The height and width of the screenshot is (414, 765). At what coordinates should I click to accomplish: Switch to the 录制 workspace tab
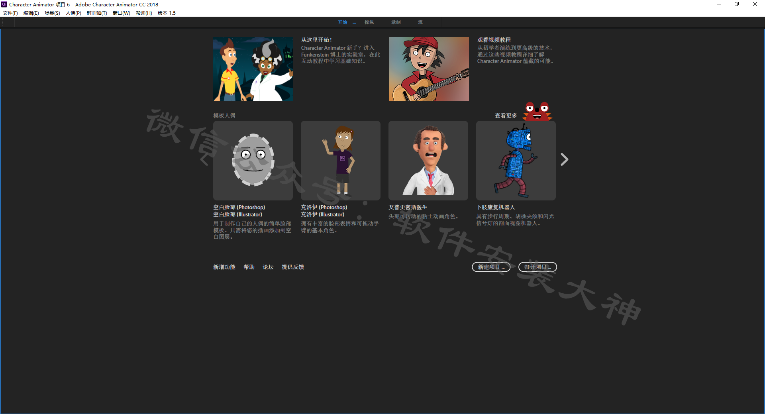pos(396,22)
